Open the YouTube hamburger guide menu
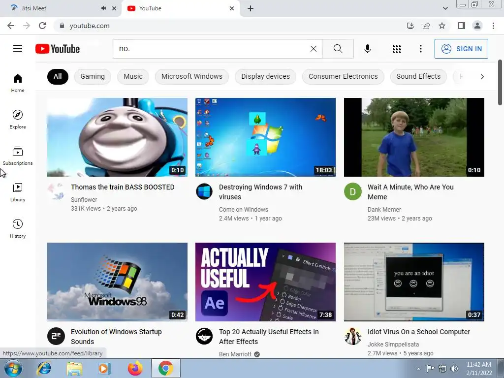 18,49
